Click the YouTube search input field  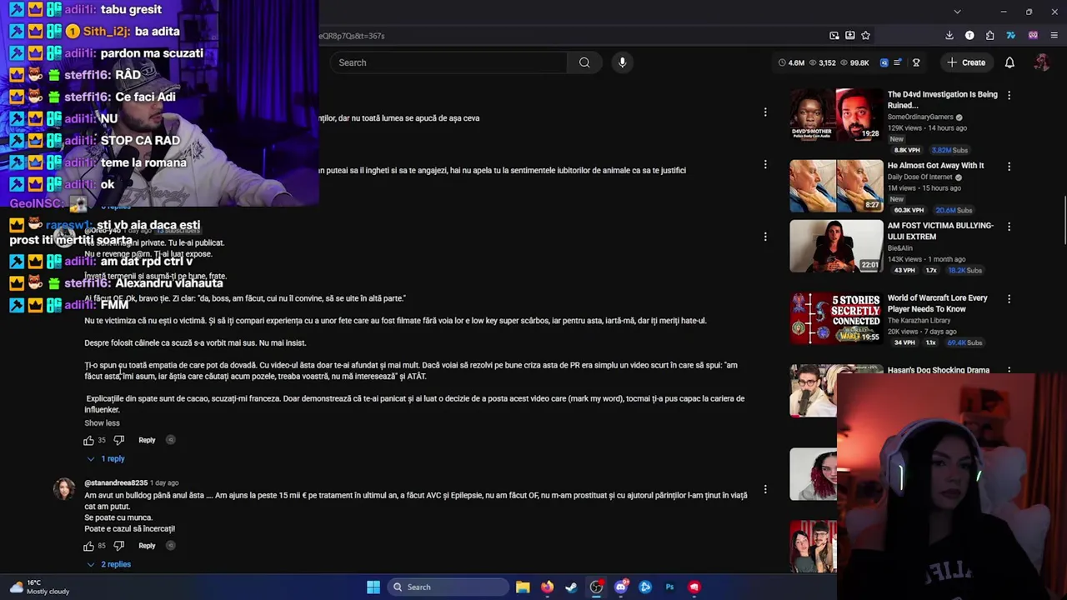point(448,62)
